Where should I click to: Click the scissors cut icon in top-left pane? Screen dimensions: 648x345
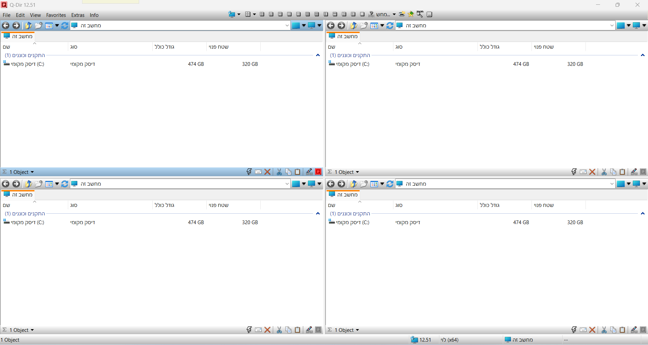click(279, 172)
